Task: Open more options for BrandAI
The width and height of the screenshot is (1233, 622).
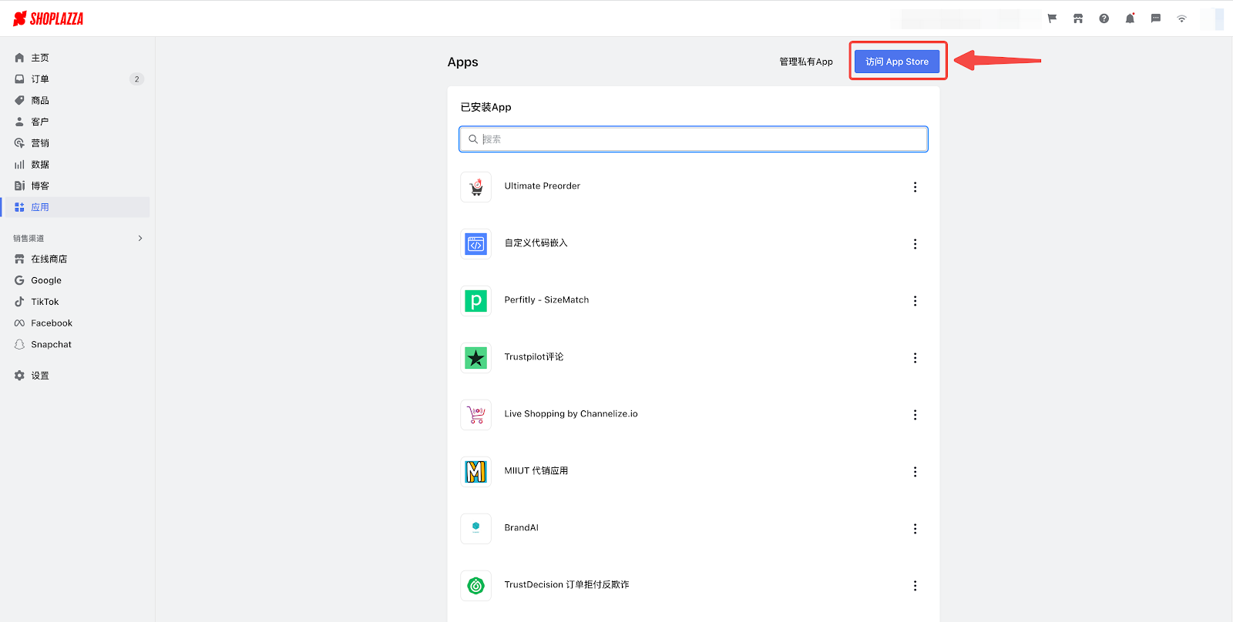Action: pos(915,529)
